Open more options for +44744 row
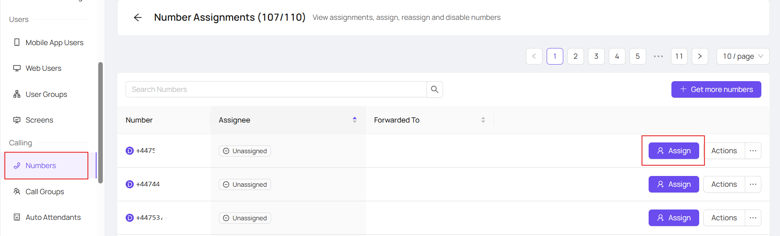The image size is (780, 236). [x=753, y=184]
